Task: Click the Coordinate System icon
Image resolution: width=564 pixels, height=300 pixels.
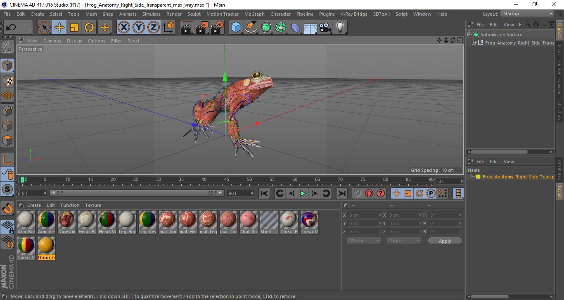Action: click(x=168, y=28)
